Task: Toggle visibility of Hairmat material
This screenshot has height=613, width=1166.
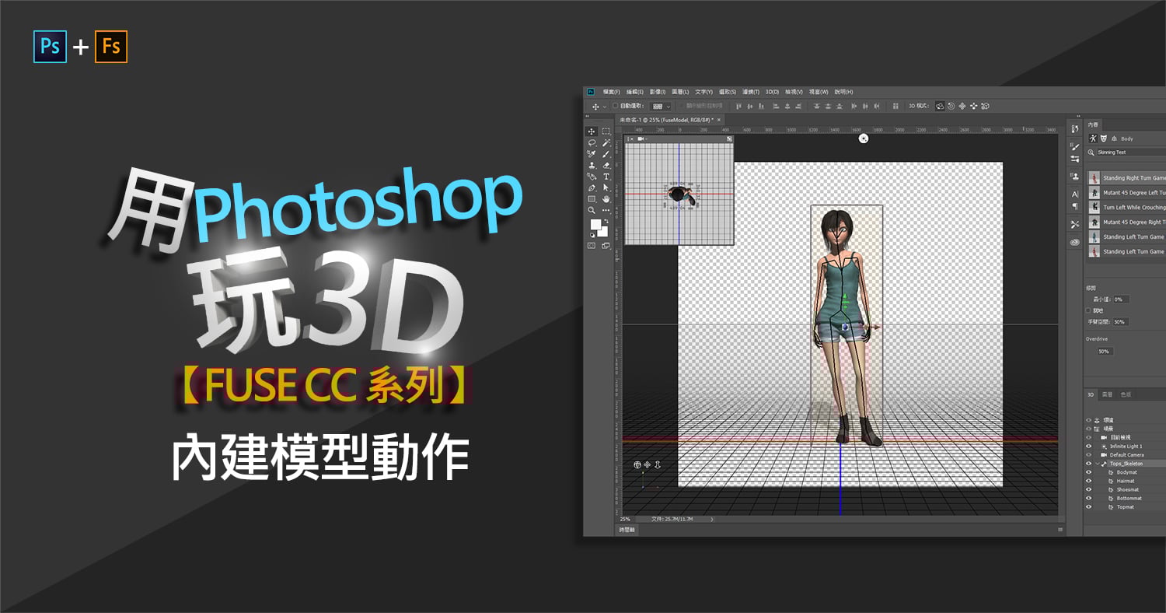Action: pyautogui.click(x=1088, y=481)
